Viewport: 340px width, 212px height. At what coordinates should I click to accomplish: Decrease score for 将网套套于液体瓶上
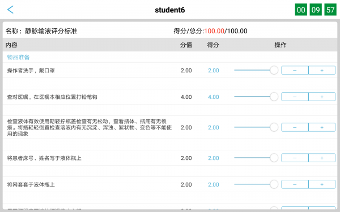(x=295, y=184)
